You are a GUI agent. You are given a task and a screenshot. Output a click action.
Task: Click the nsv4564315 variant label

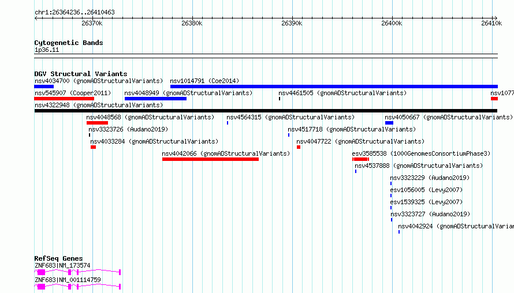pyautogui.click(x=290, y=117)
